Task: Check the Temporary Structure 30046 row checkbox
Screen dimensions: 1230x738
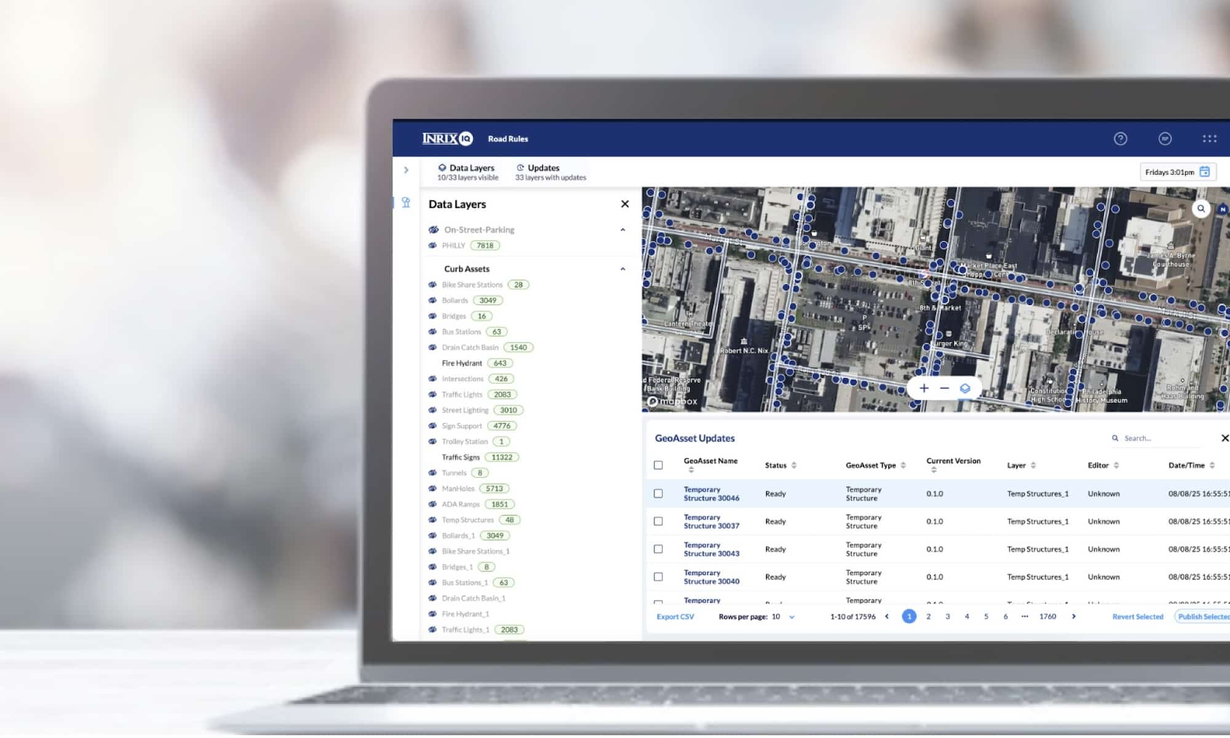Action: [x=658, y=493]
